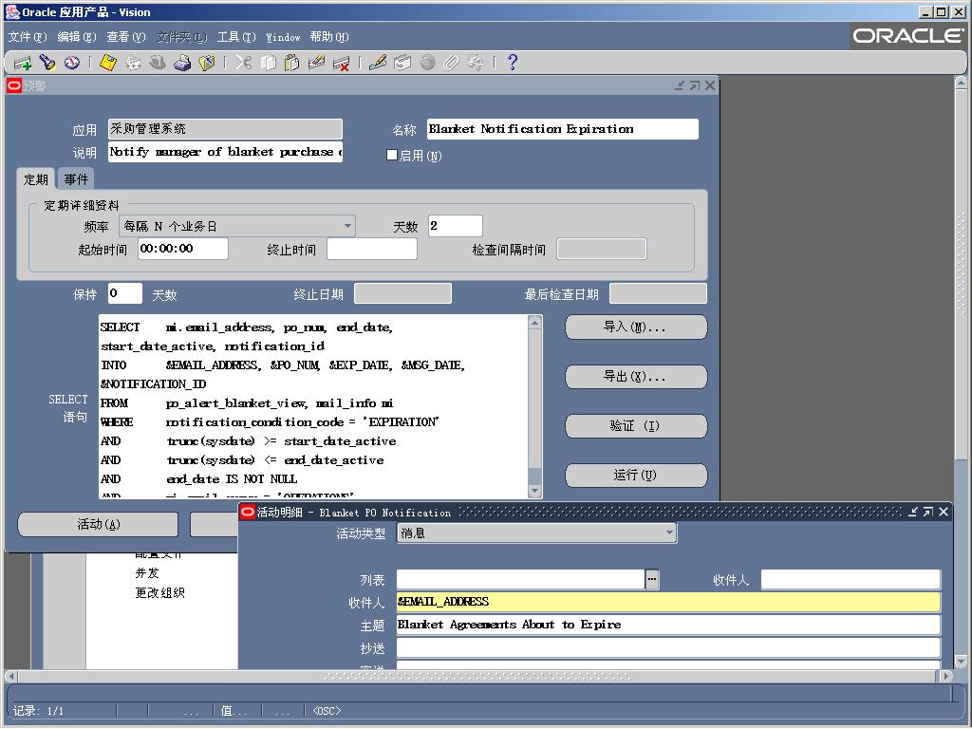Click the 主题 subject field
This screenshot has width=972, height=729.
click(x=668, y=625)
